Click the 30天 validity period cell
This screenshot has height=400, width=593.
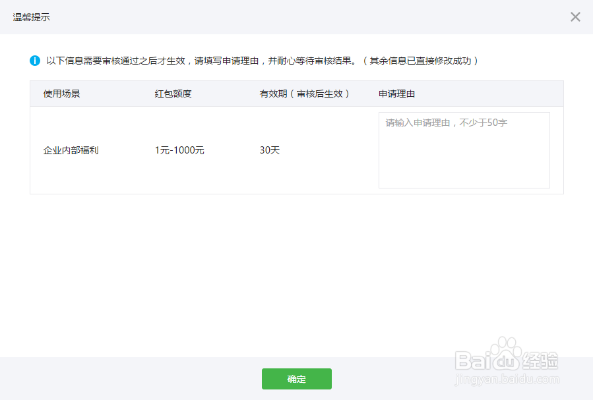pos(268,150)
